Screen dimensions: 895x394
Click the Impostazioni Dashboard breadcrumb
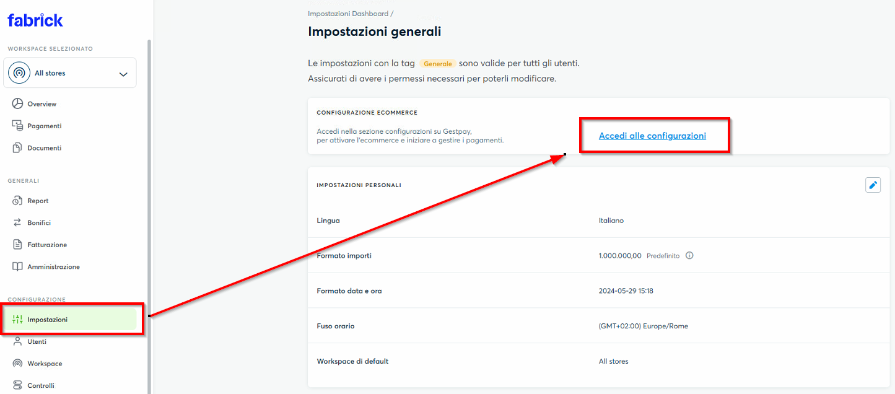pyautogui.click(x=348, y=14)
